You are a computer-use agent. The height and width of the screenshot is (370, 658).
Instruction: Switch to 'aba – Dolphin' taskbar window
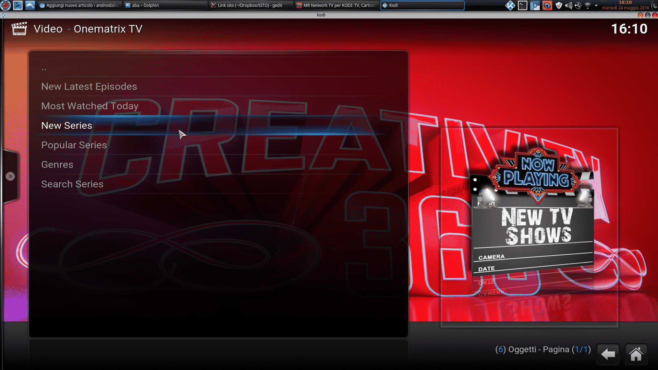(x=166, y=5)
